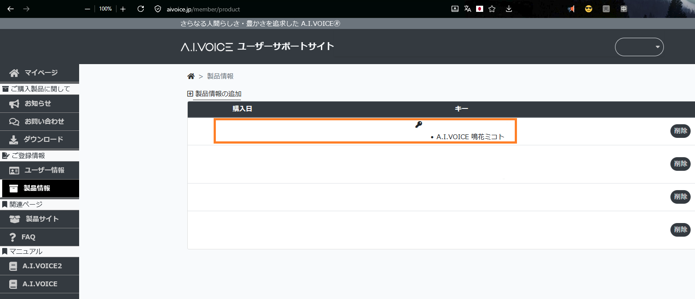
Task: Open the user account dropdown in header
Action: pos(639,47)
